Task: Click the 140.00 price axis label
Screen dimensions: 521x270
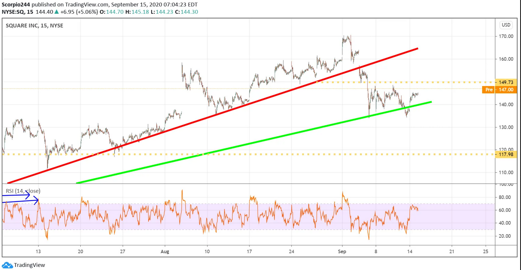Action: tap(506, 105)
